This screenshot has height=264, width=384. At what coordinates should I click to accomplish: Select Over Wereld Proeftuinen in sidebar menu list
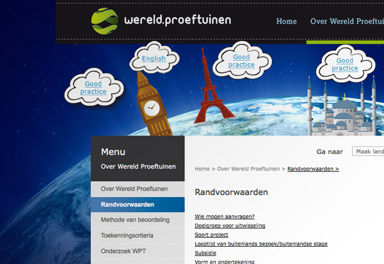tap(138, 189)
